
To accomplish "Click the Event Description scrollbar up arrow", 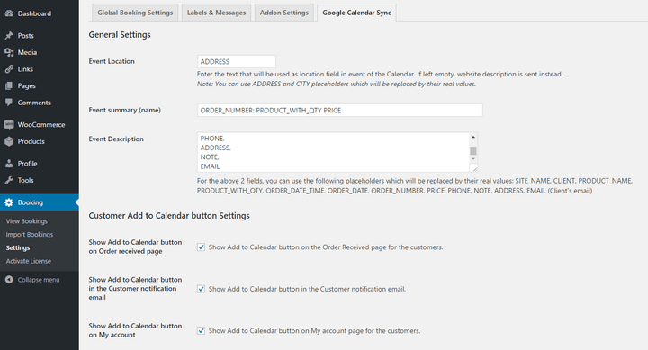I will [473, 137].
